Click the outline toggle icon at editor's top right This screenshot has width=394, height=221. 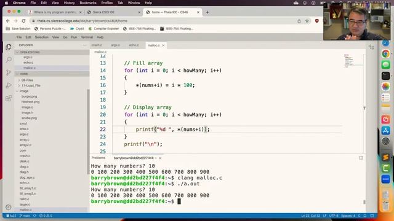(x=371, y=47)
